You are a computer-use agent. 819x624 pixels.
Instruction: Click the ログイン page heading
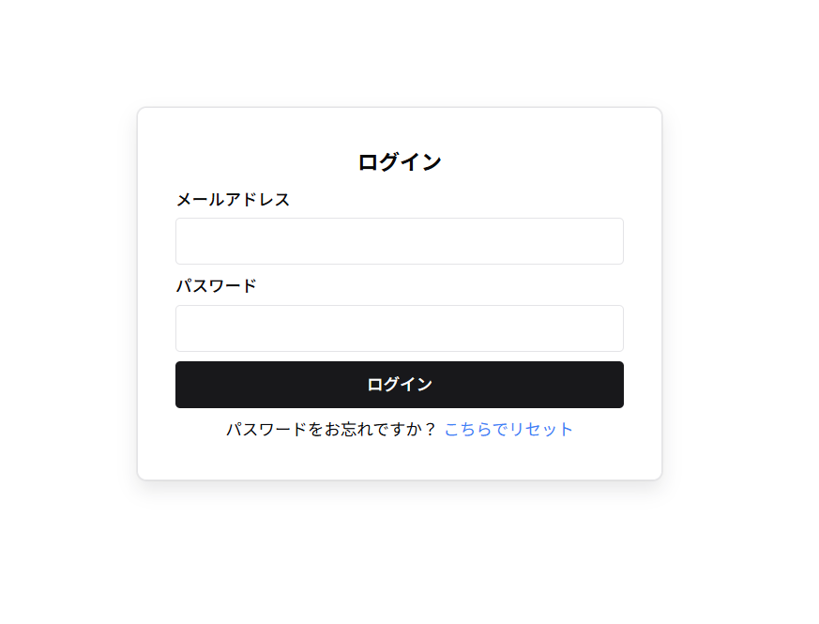399,160
